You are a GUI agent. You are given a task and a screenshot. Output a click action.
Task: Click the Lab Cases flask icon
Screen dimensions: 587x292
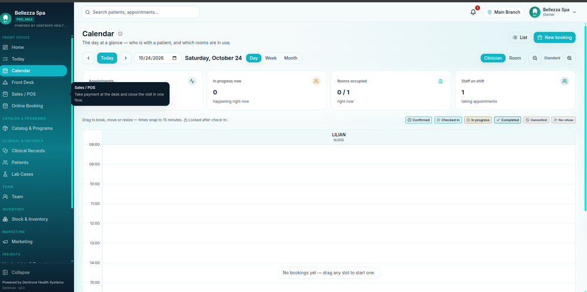coord(5,174)
